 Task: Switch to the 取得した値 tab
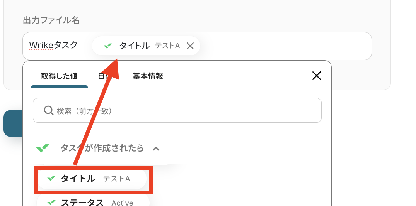(x=59, y=76)
